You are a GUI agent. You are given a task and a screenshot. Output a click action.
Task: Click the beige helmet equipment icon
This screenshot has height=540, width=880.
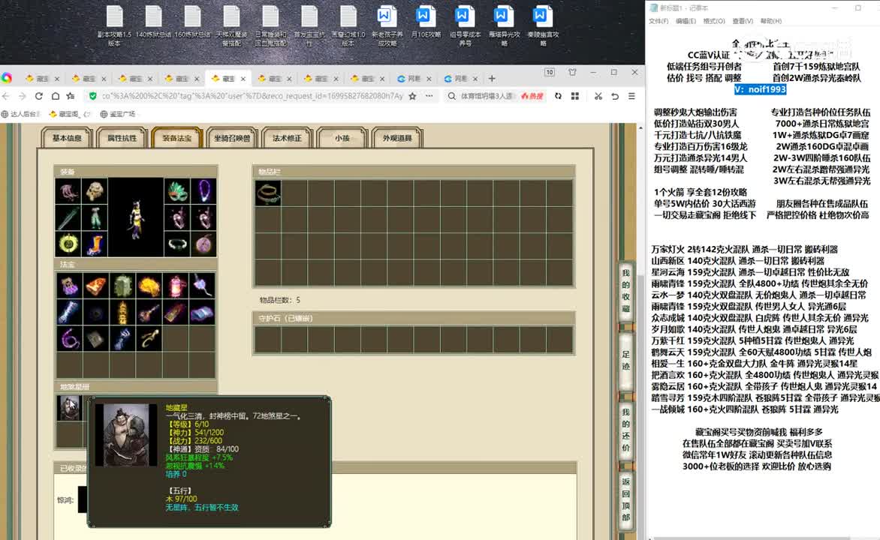[95, 191]
